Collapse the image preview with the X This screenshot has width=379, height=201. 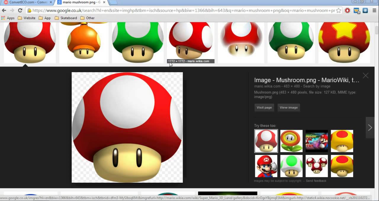(x=365, y=75)
